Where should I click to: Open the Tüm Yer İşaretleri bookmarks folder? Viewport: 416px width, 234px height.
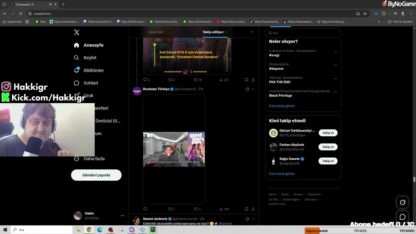(400, 22)
